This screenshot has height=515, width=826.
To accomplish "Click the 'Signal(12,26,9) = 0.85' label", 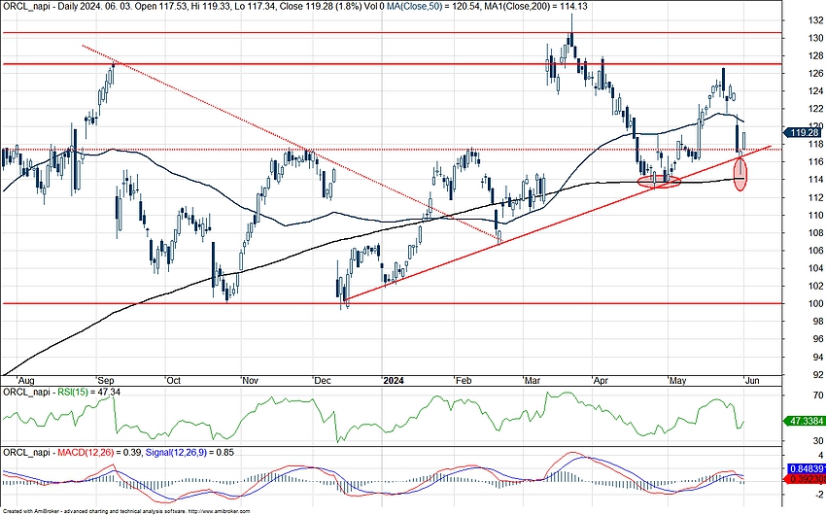I will click(x=189, y=453).
